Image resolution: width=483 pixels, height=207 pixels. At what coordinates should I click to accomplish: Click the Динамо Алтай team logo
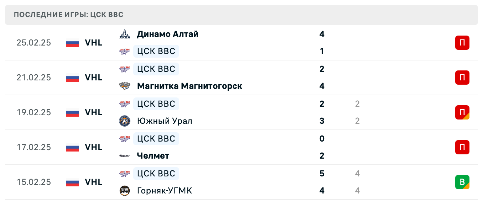tap(124, 34)
